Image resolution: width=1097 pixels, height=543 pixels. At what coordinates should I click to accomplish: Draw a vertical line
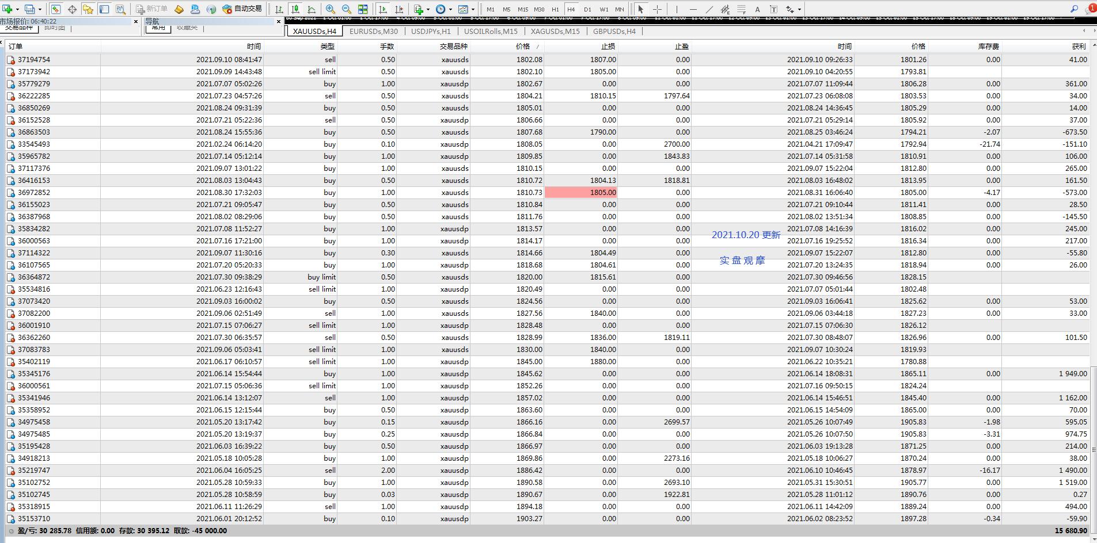pyautogui.click(x=677, y=9)
